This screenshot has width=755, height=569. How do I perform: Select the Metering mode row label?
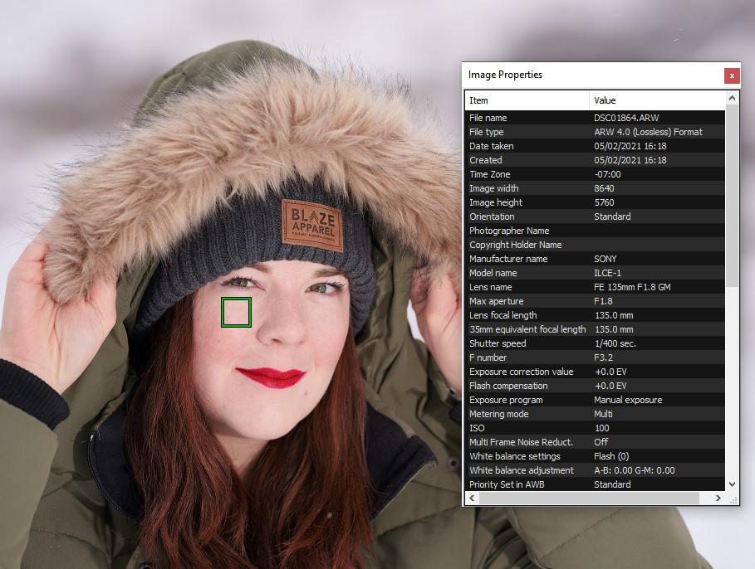(x=498, y=414)
